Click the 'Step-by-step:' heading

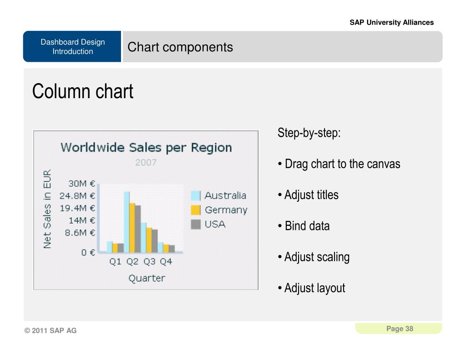[x=309, y=133]
